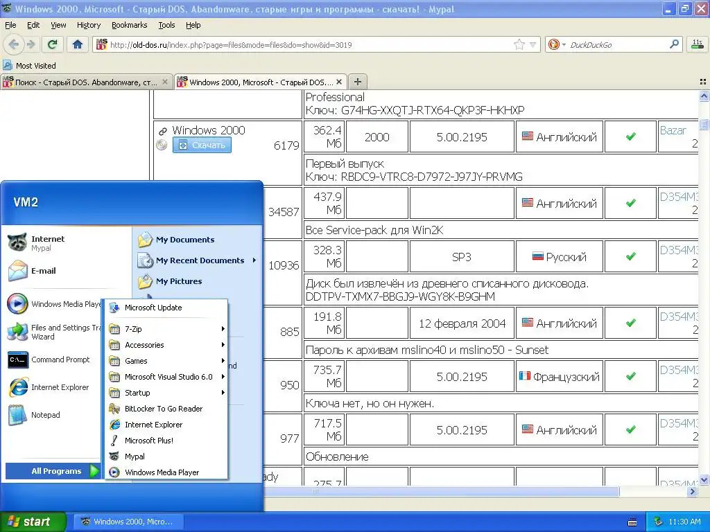This screenshot has width=710, height=532.
Task: Click the toolbar button labeled 11s
Action: pos(698,44)
